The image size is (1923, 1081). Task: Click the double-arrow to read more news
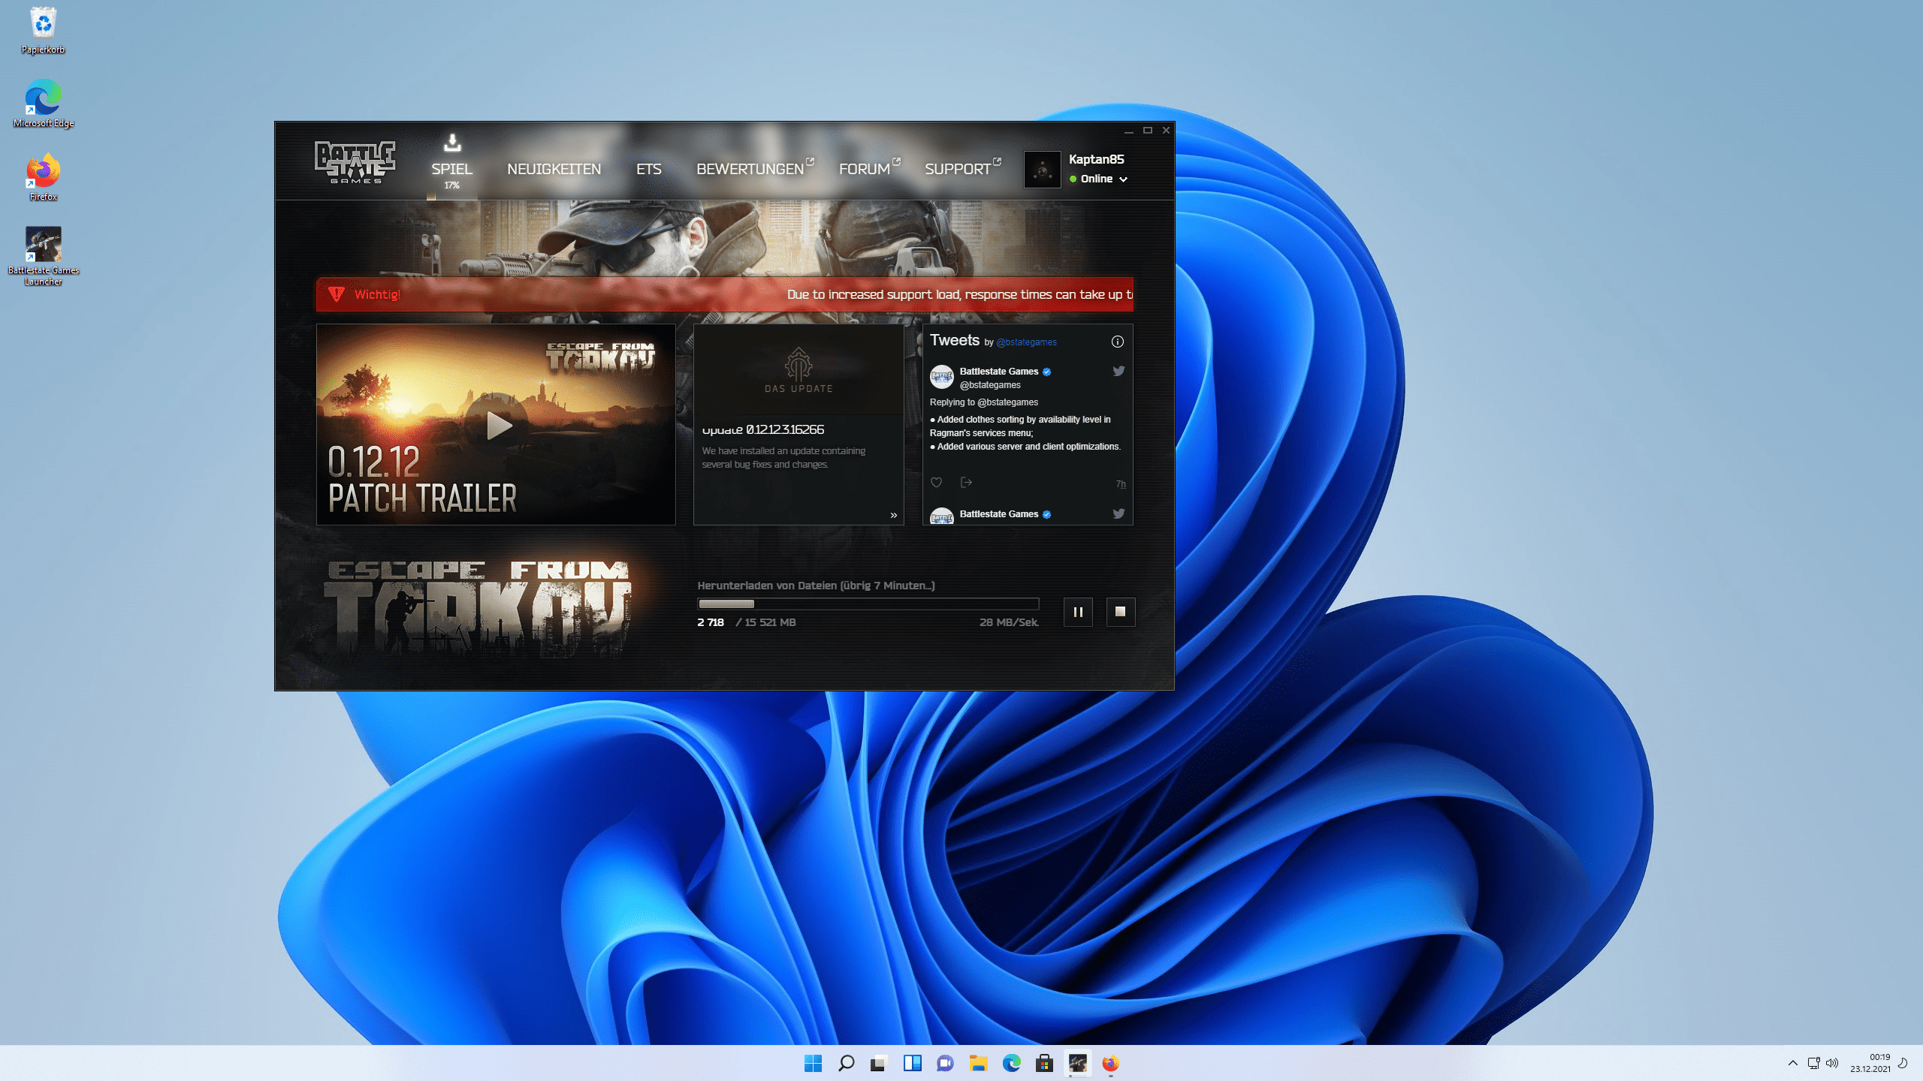pos(893,515)
